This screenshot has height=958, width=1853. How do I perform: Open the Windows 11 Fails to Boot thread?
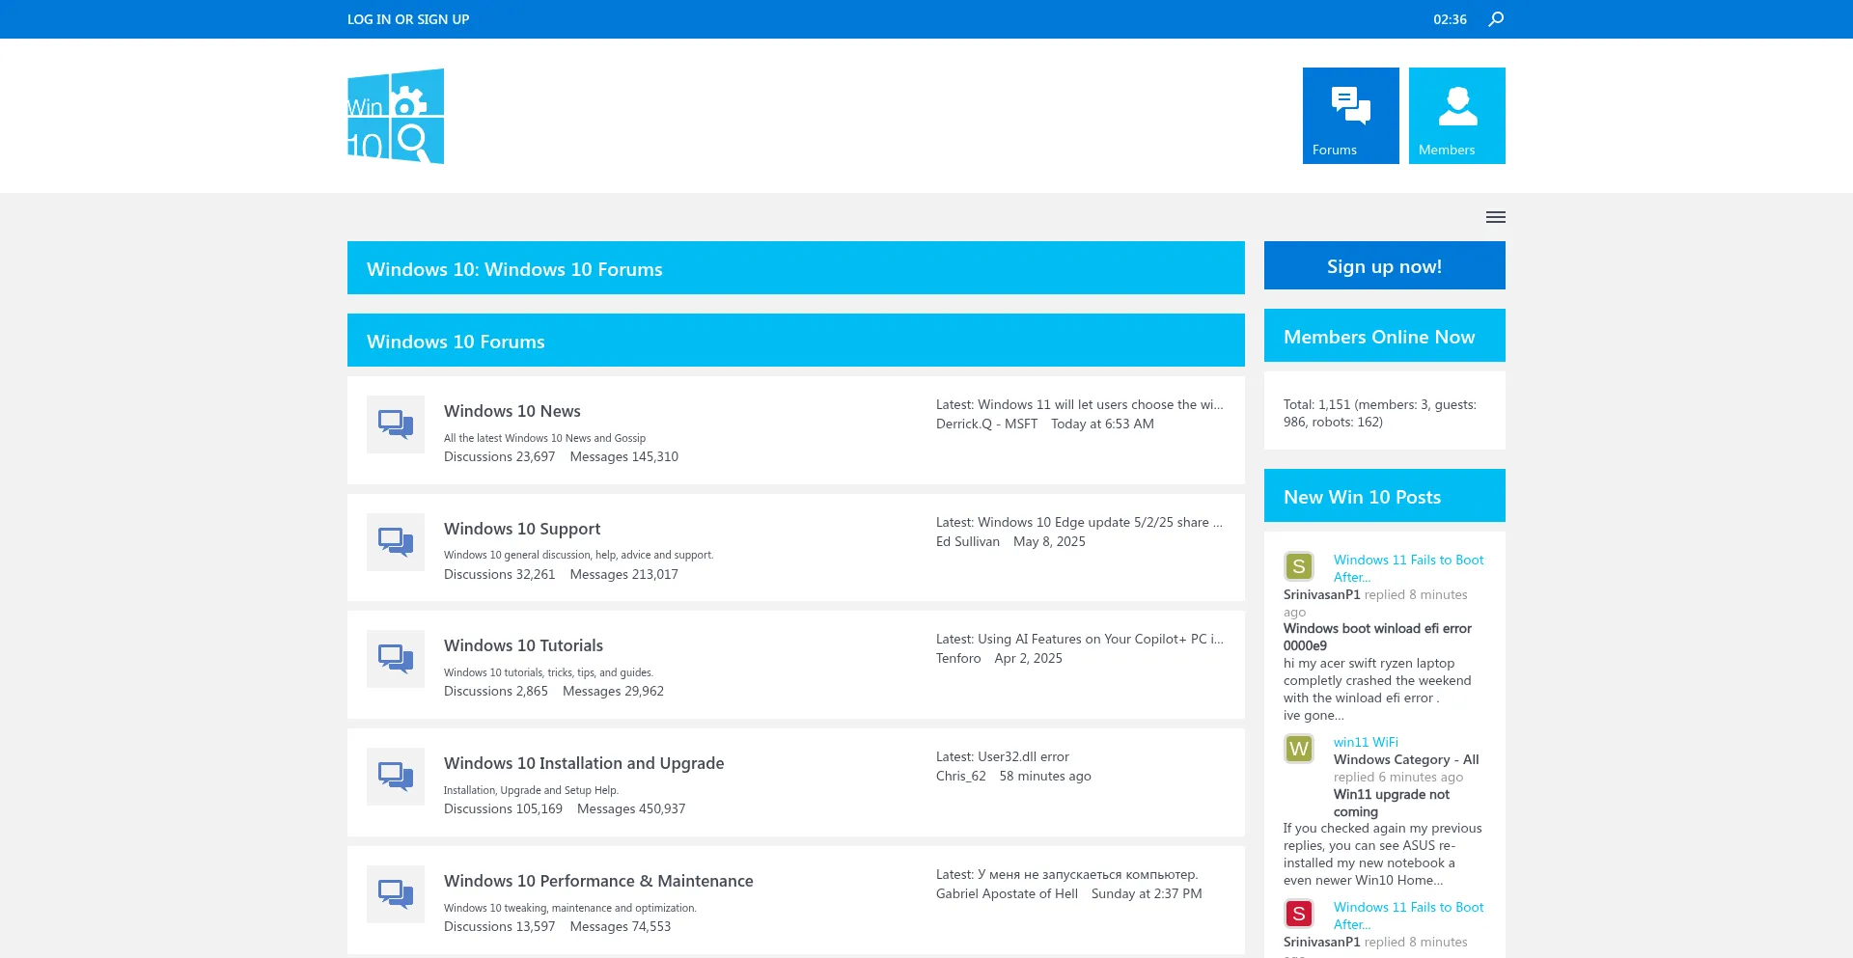coord(1407,567)
